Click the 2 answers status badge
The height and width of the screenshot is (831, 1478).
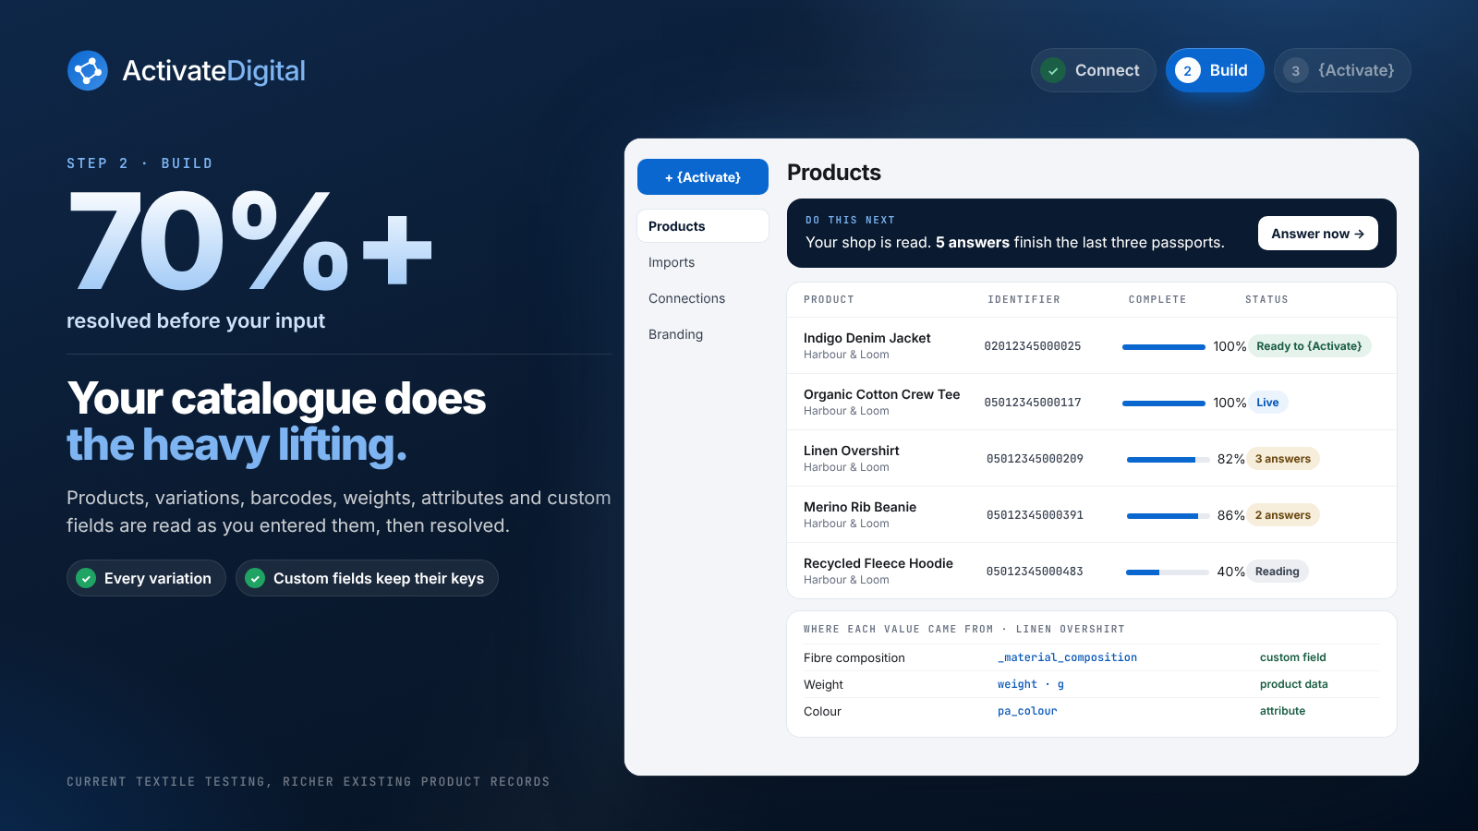(1283, 515)
